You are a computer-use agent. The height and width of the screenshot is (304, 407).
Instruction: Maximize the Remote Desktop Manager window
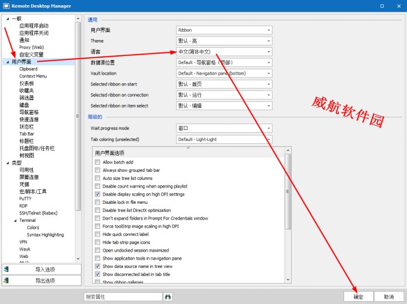[382, 6]
